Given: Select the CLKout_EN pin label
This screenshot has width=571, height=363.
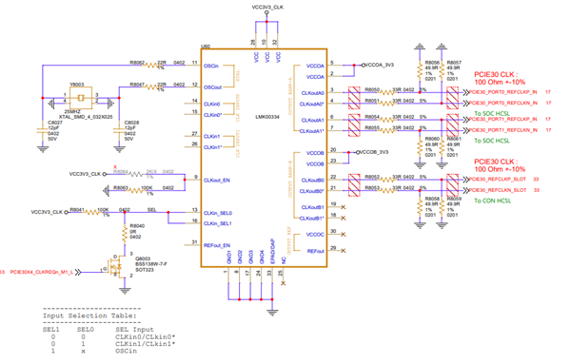Looking at the screenshot, I should click(x=217, y=180).
